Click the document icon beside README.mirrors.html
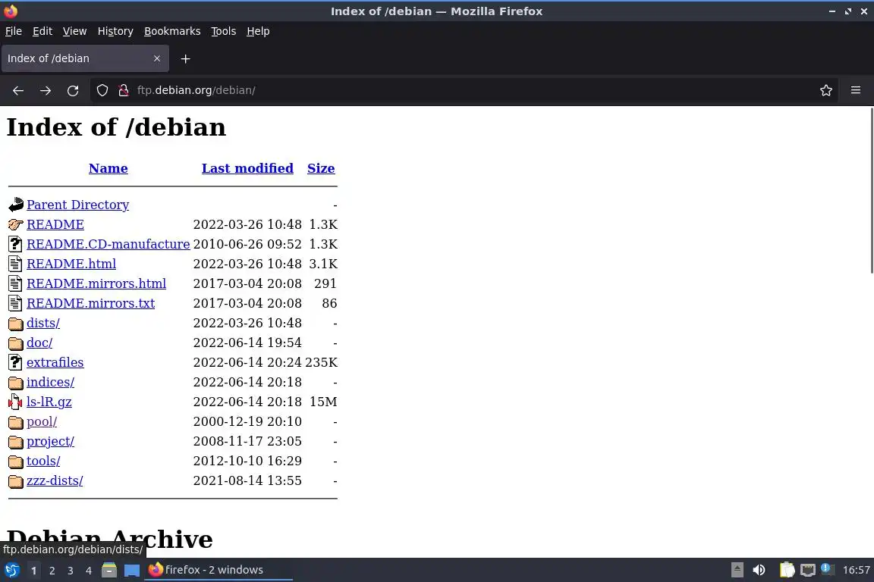874x582 pixels. [16, 283]
